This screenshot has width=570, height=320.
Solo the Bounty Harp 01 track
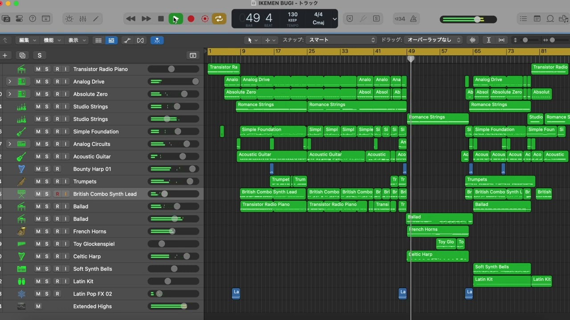tap(47, 169)
